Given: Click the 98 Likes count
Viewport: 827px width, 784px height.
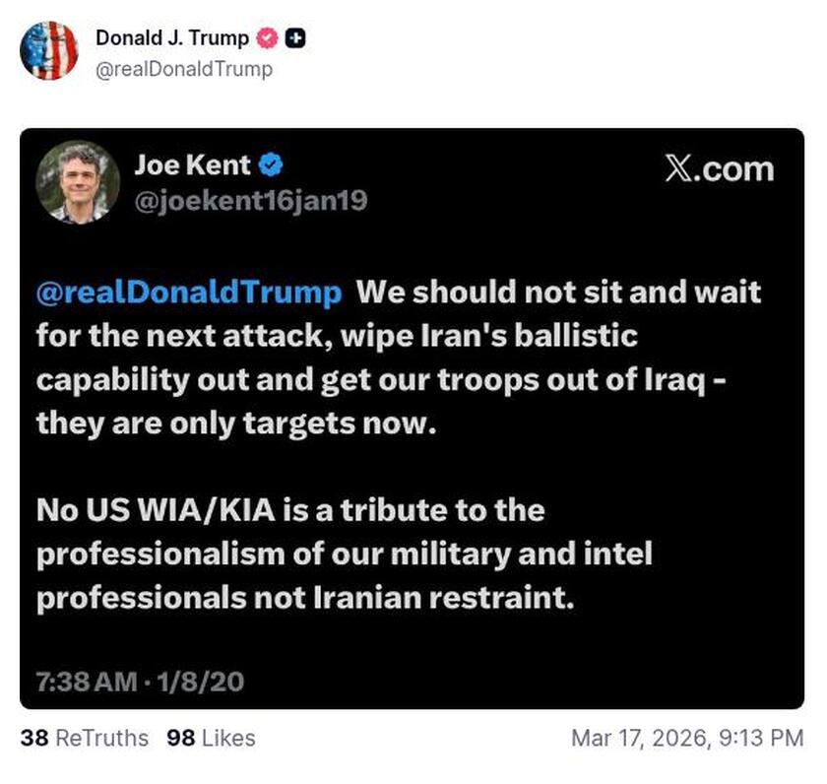Looking at the screenshot, I should (x=209, y=738).
